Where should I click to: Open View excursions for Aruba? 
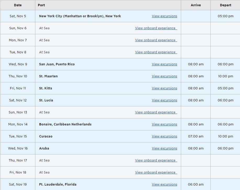pyautogui.click(x=164, y=148)
